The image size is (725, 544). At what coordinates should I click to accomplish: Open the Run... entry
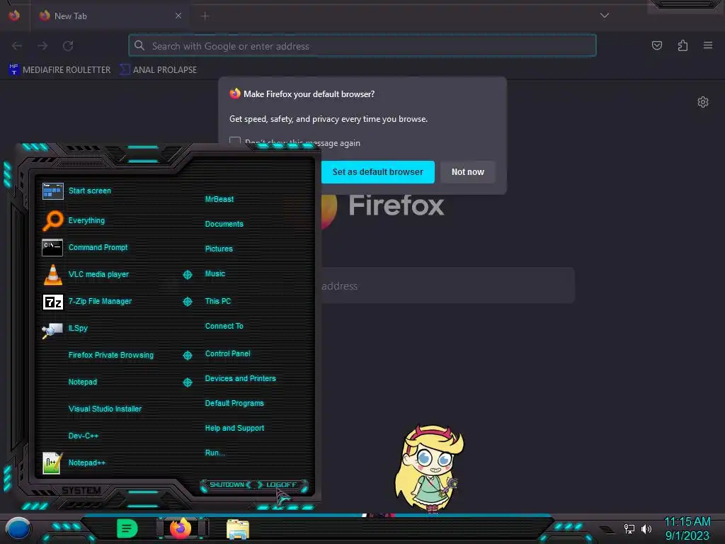pyautogui.click(x=215, y=453)
